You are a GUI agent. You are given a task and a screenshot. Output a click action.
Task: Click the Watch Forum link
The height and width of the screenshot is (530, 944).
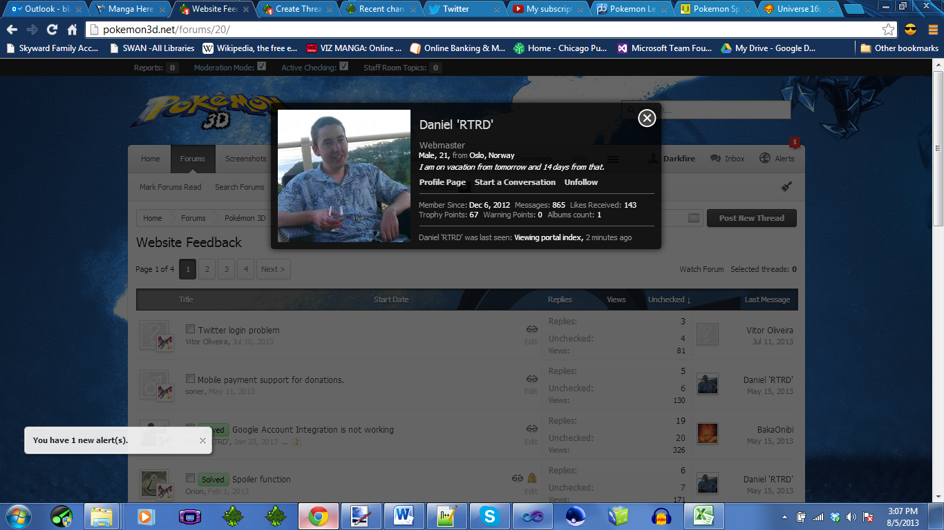[x=701, y=269]
